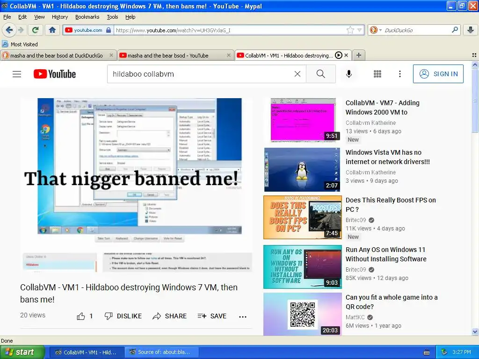Open the QR code game video thumbnail

303,315
